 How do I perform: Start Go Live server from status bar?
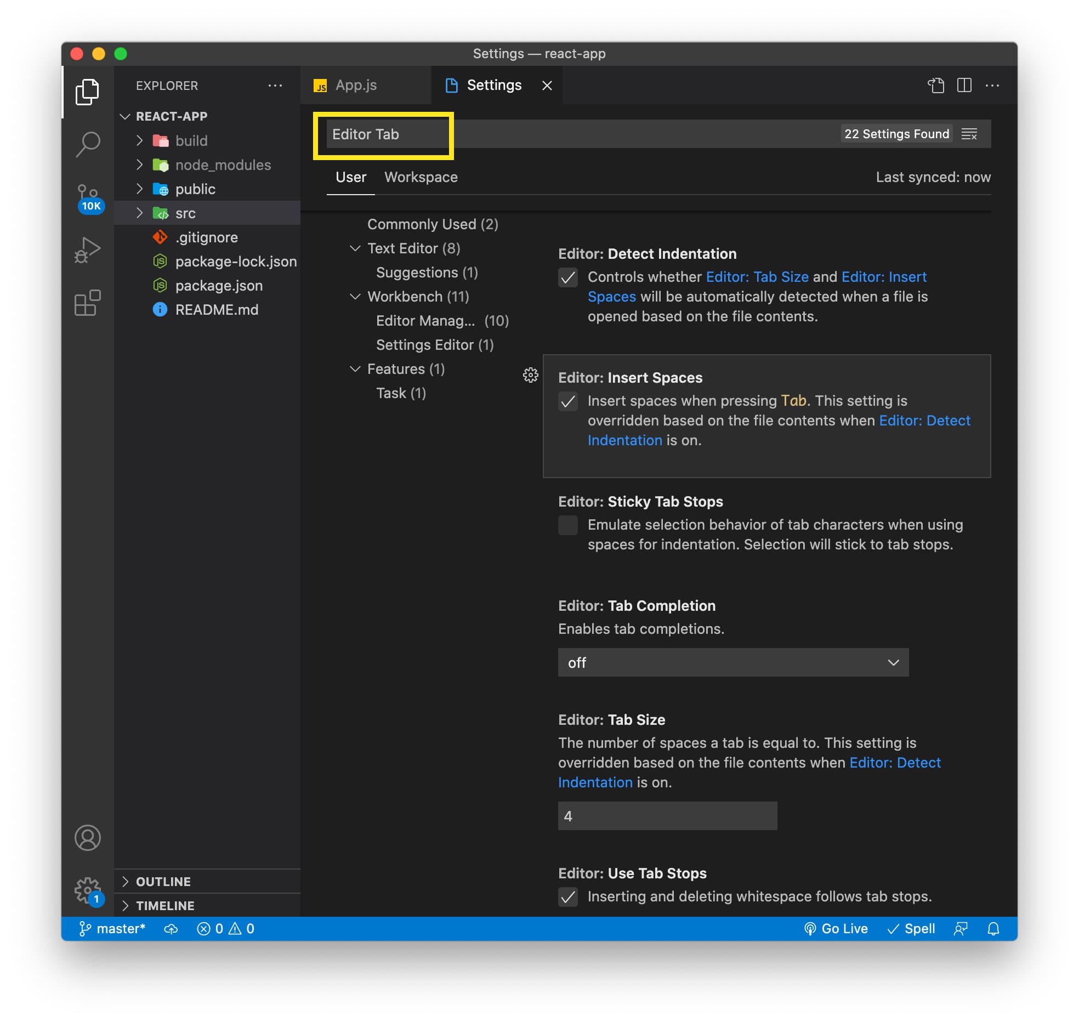coord(836,928)
